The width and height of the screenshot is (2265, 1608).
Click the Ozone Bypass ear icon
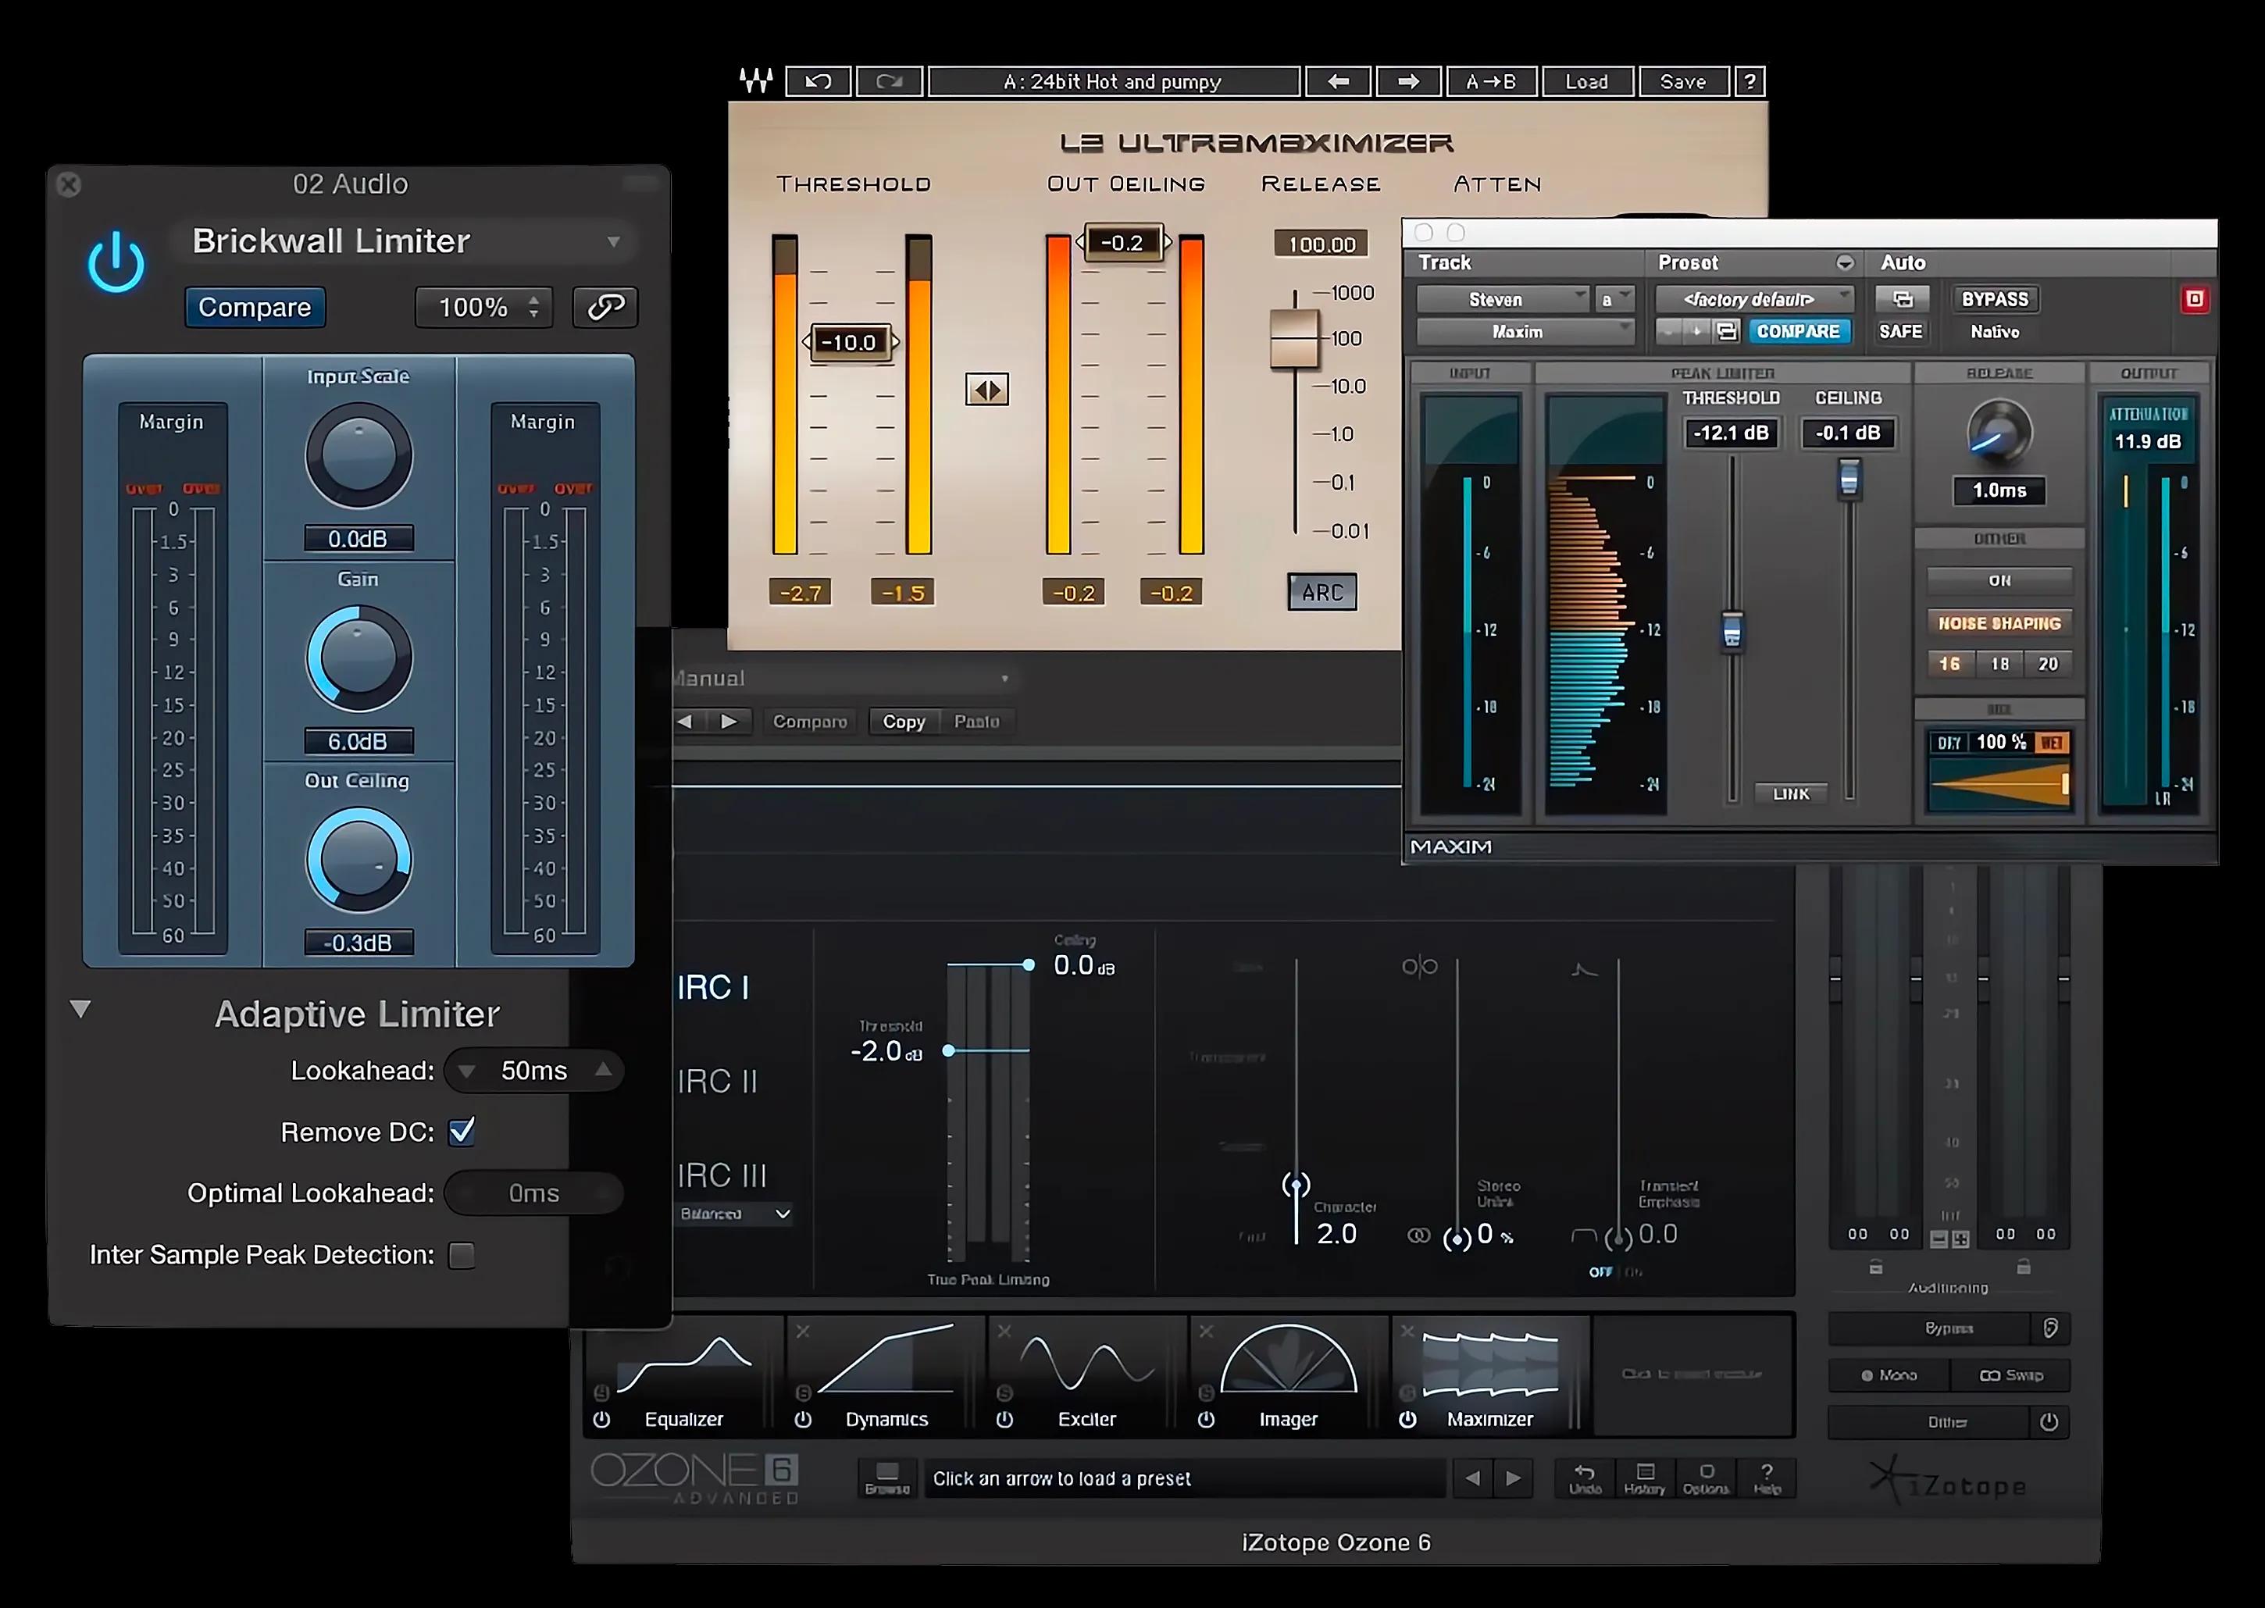pos(2049,1328)
